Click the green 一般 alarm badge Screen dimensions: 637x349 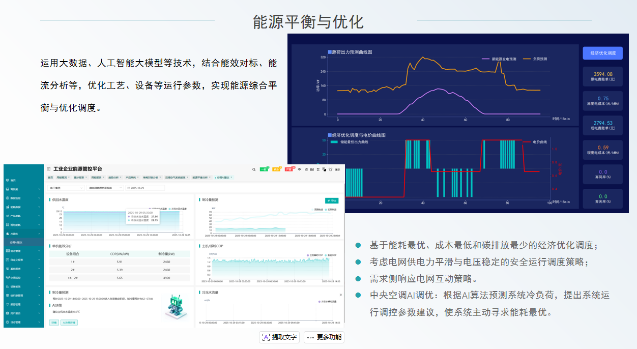point(264,169)
